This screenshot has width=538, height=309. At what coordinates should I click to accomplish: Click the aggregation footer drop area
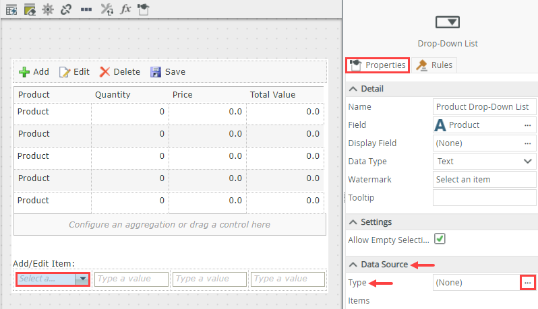tap(169, 225)
